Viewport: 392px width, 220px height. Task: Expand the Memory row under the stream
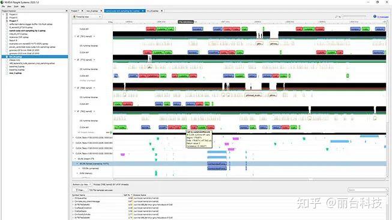(77, 173)
